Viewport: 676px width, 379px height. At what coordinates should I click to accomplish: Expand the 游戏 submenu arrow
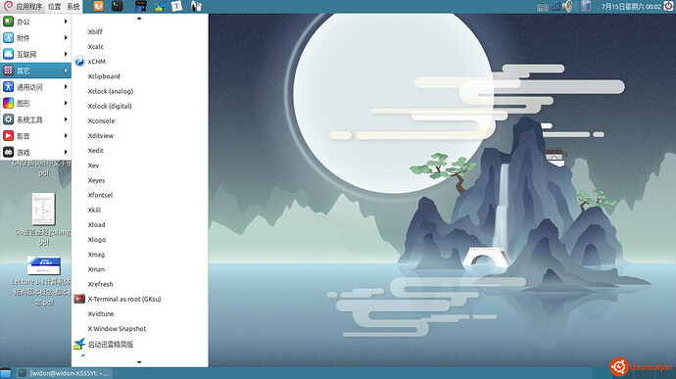[x=66, y=152]
